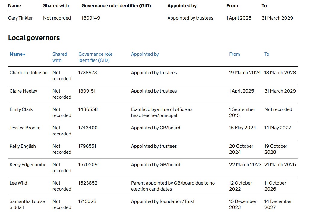Click the bold underlined To header at top

264,6
